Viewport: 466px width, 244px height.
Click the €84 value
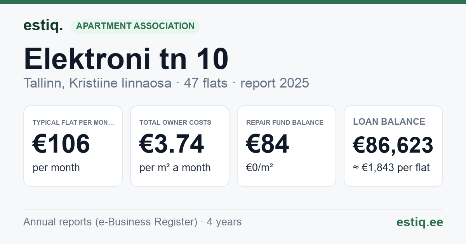click(268, 144)
